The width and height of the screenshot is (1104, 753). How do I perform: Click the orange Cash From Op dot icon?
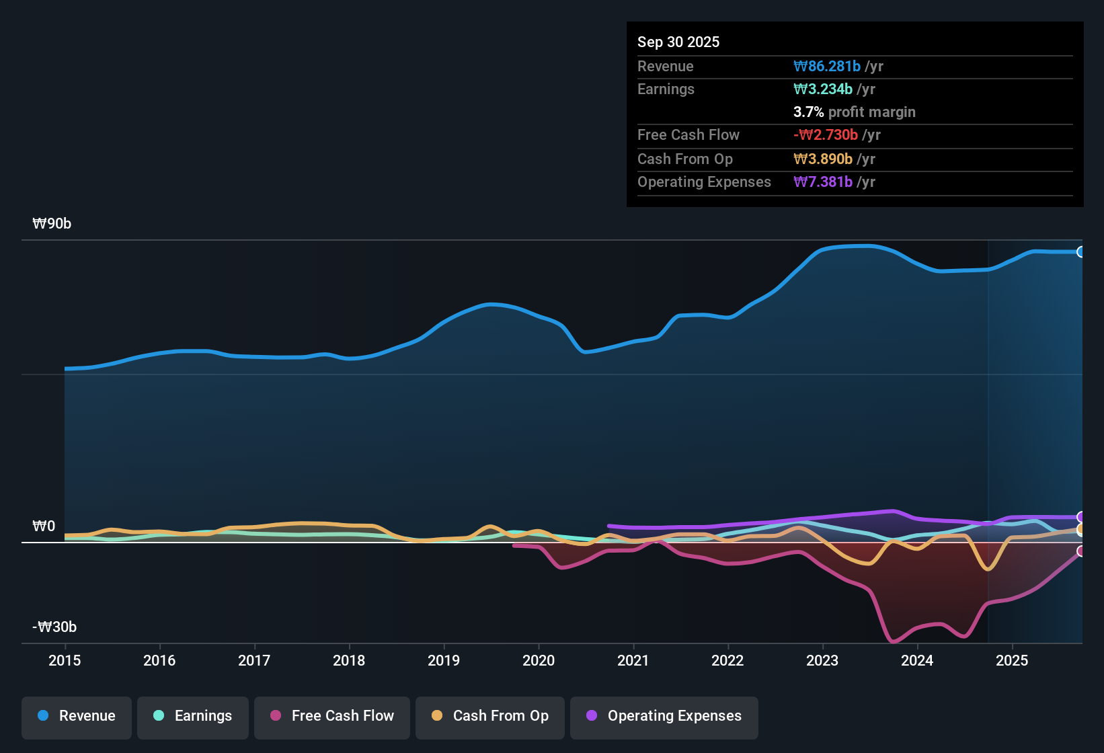(x=437, y=716)
